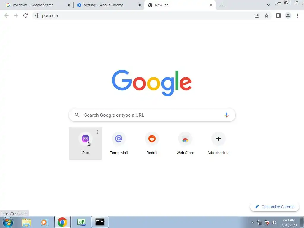Go back using the back arrow
Image resolution: width=304 pixels, height=228 pixels.
(x=7, y=15)
